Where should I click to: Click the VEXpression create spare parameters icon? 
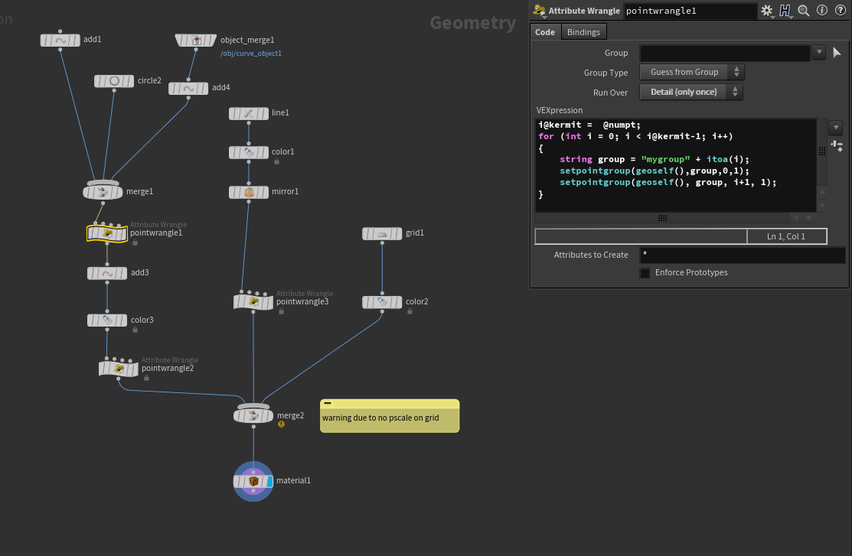pos(837,146)
